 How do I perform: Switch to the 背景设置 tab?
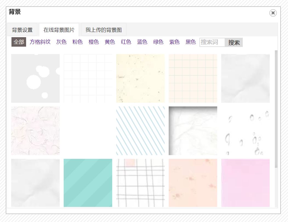click(22, 30)
